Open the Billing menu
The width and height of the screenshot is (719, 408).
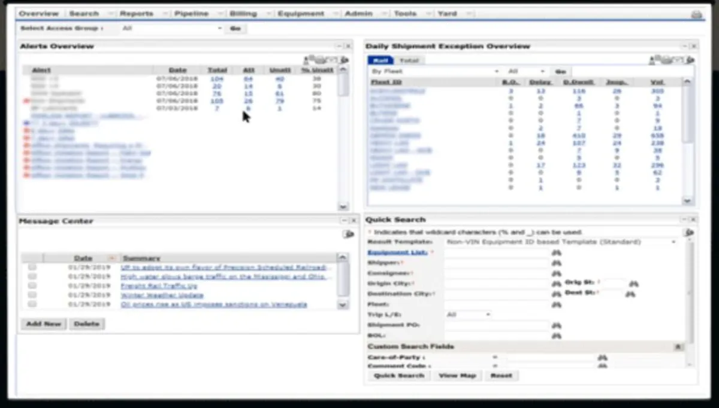coord(243,14)
